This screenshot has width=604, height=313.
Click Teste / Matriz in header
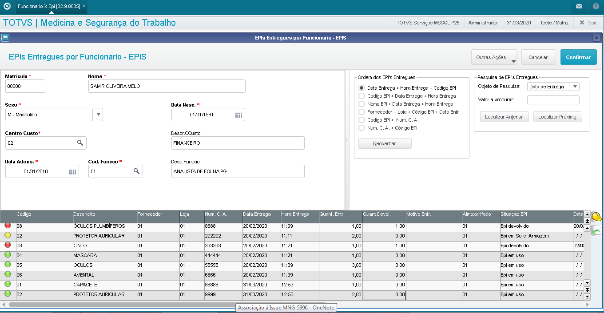pos(554,23)
